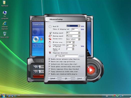Toggle Remove new sony copy protection checkbox
The width and height of the screenshot is (131, 98).
point(49,62)
